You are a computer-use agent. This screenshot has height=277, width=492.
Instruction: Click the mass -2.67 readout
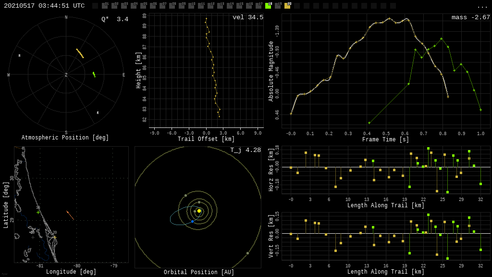pos(470,17)
